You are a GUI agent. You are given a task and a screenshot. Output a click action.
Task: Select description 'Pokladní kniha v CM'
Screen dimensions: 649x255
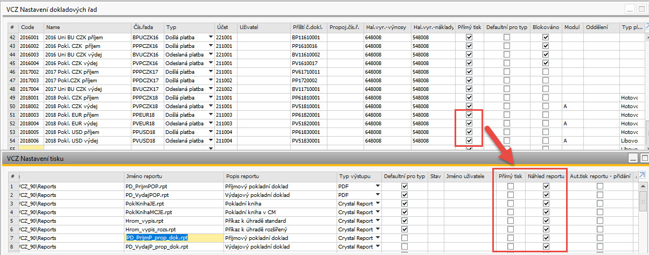[280, 212]
